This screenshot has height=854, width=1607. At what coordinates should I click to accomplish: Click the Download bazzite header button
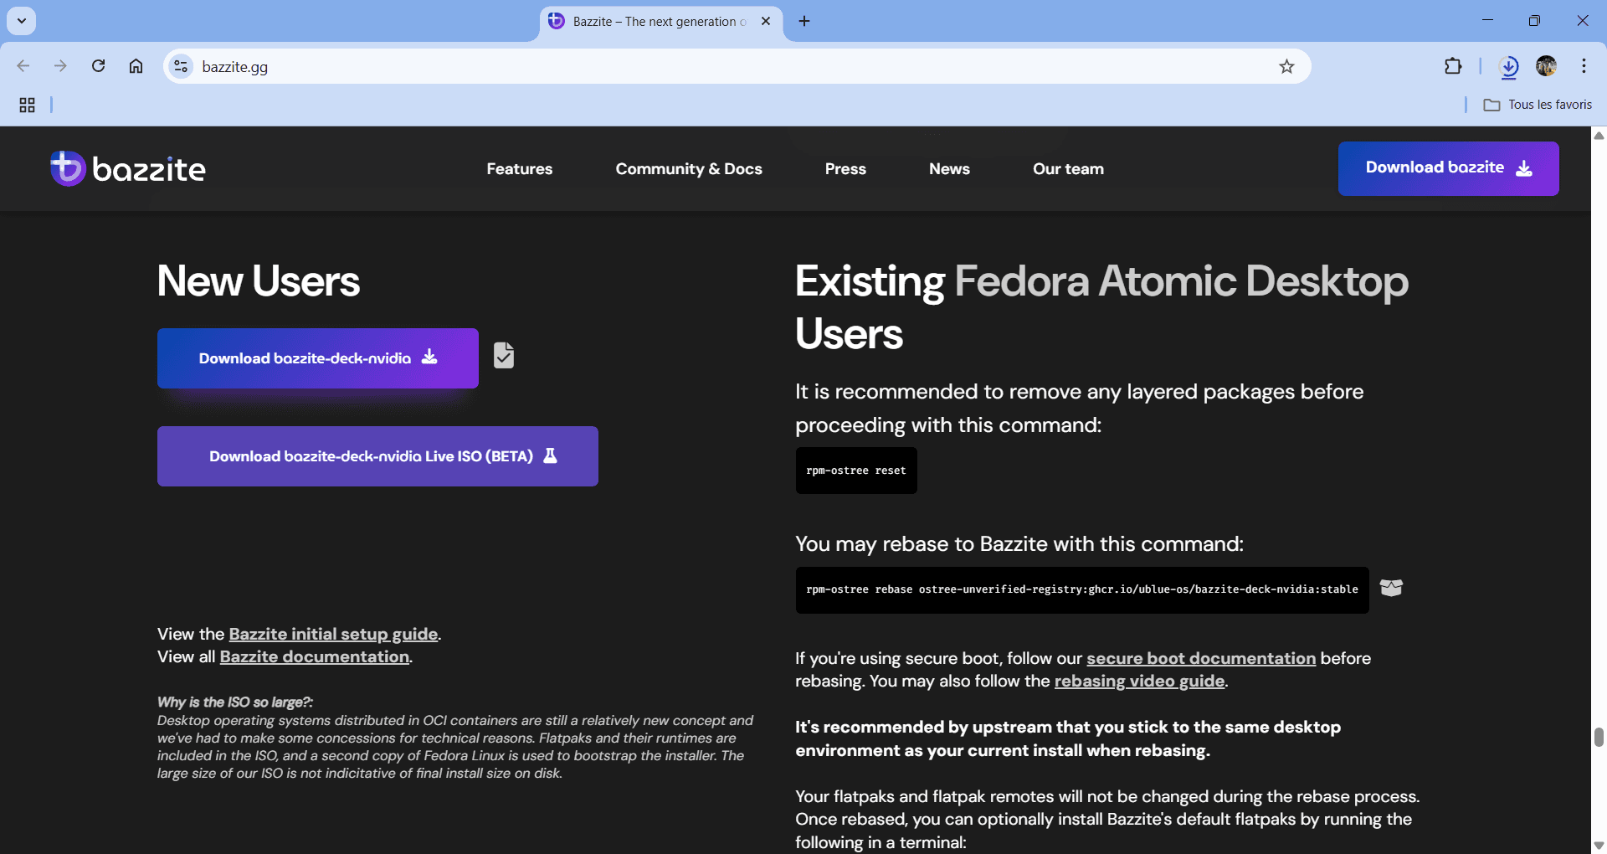tap(1448, 168)
